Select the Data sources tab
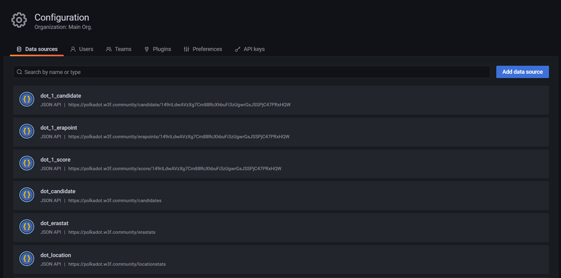 pyautogui.click(x=37, y=49)
